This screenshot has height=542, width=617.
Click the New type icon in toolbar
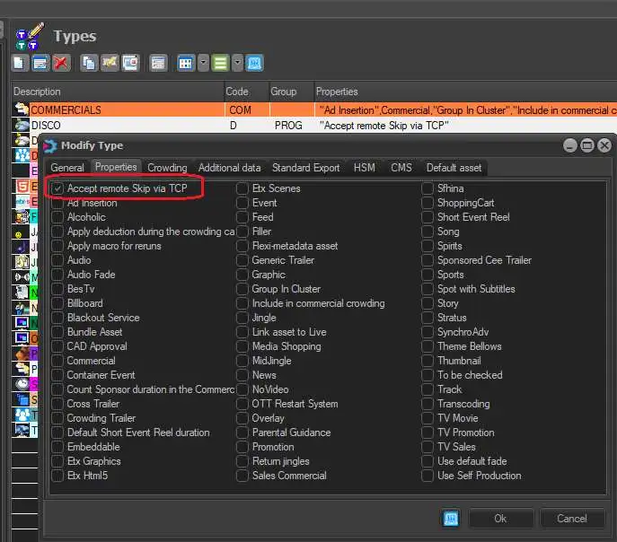click(20, 63)
